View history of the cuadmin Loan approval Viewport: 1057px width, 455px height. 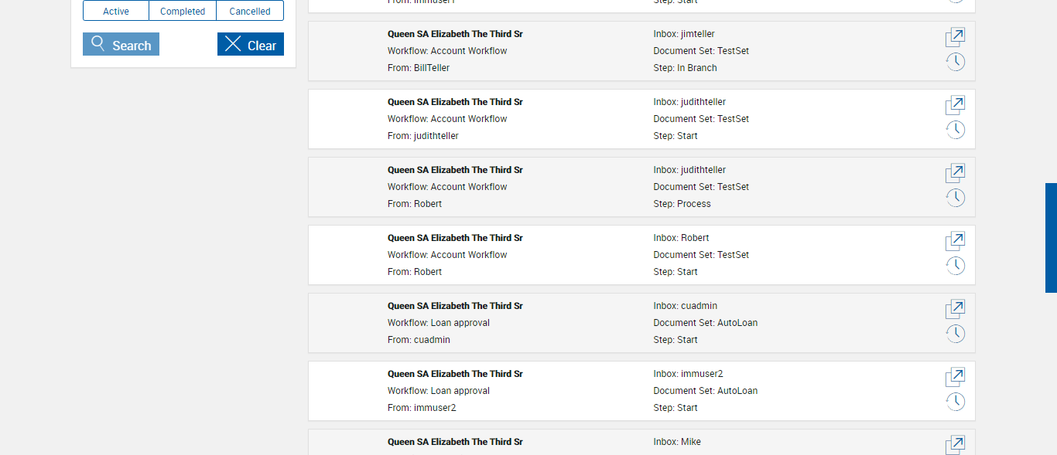[955, 334]
